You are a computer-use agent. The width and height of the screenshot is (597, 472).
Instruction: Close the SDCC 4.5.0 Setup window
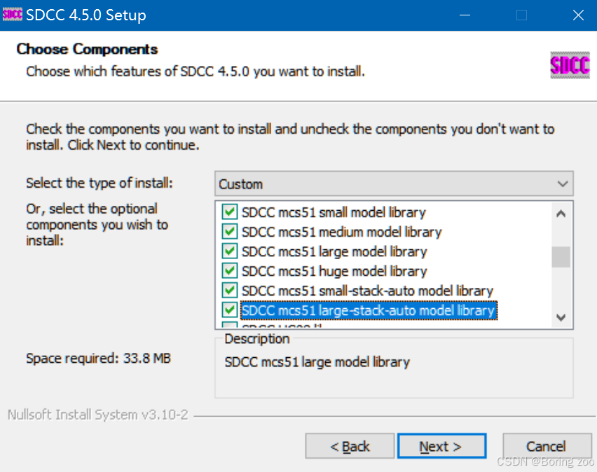(578, 15)
